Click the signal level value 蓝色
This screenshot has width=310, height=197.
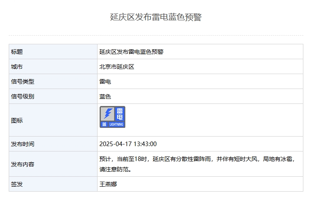coord(105,96)
